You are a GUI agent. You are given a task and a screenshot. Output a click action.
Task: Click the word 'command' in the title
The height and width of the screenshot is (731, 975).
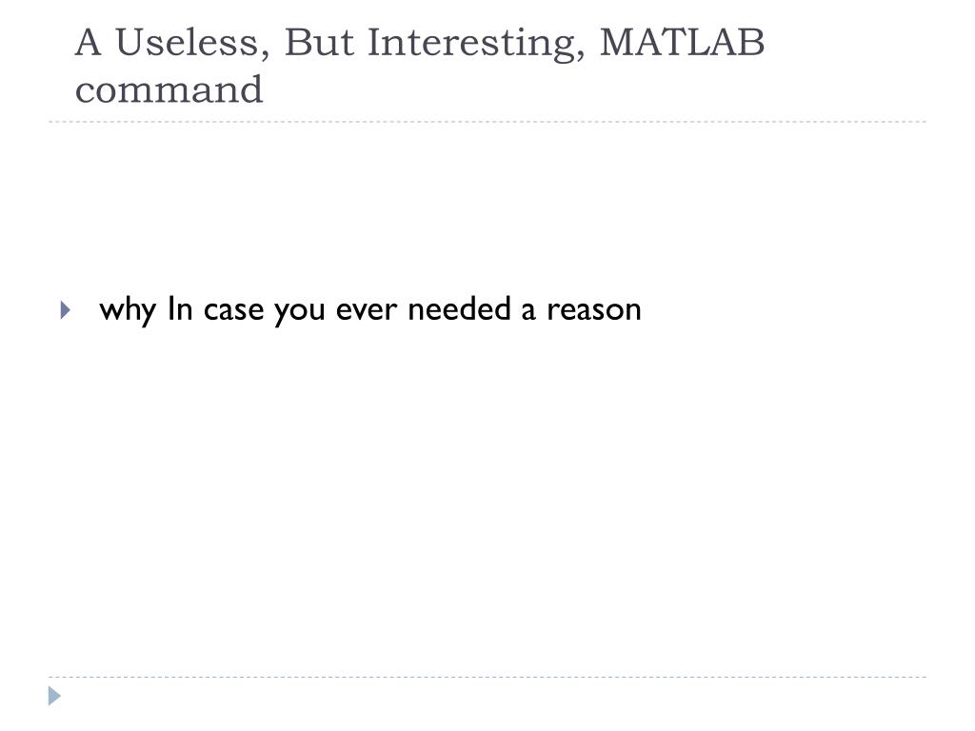tap(169, 89)
